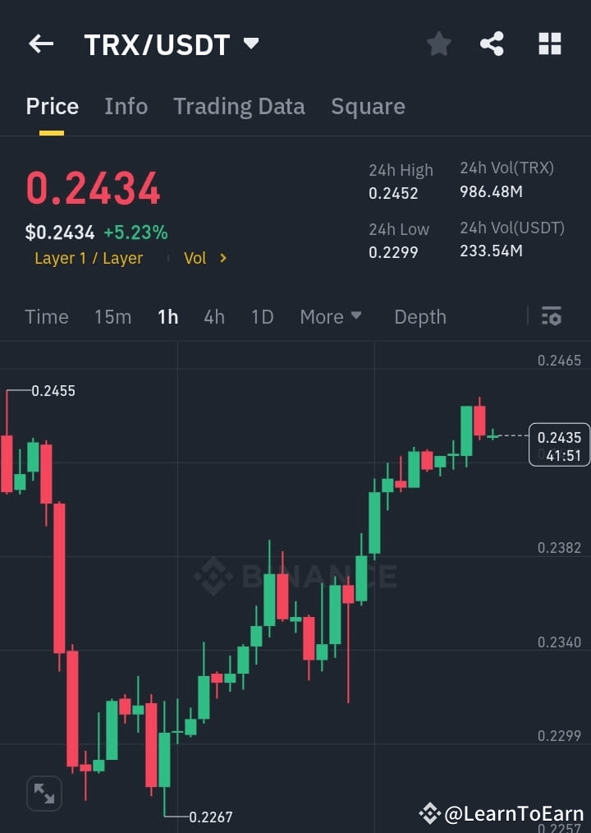
Task: Tap the LearnToEarn diamond logo
Action: coord(430,814)
